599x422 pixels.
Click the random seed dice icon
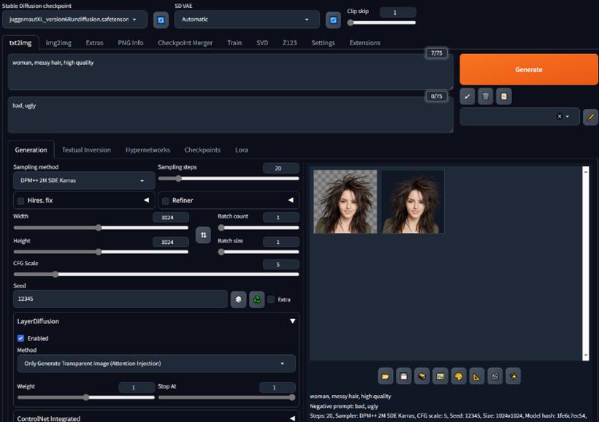(x=238, y=299)
